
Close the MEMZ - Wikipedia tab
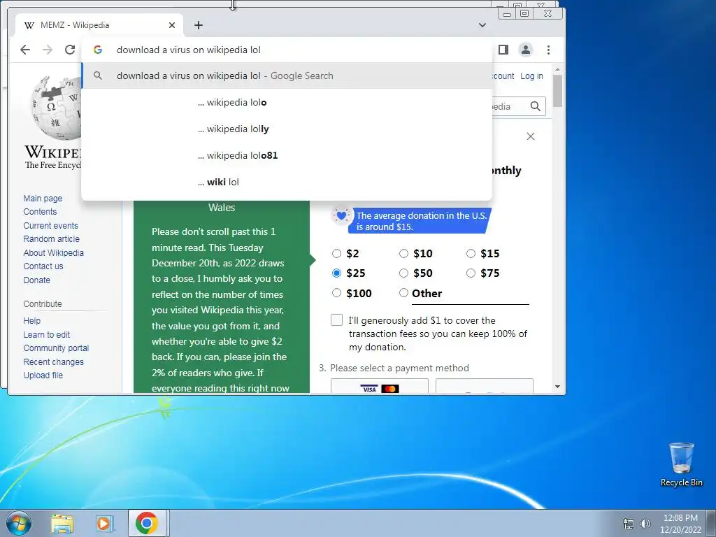[172, 25]
